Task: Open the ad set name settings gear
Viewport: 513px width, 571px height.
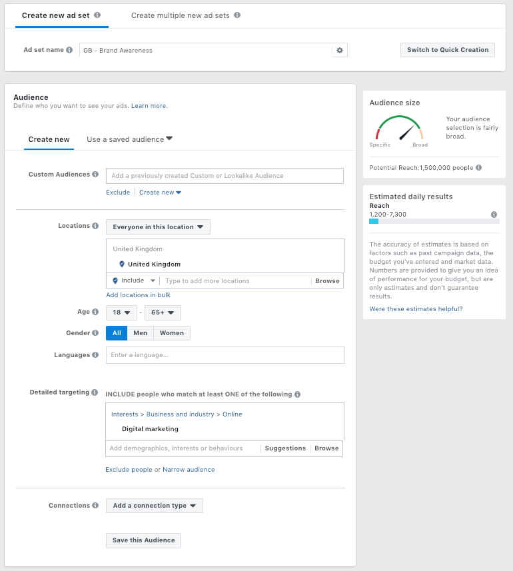Action: [340, 50]
